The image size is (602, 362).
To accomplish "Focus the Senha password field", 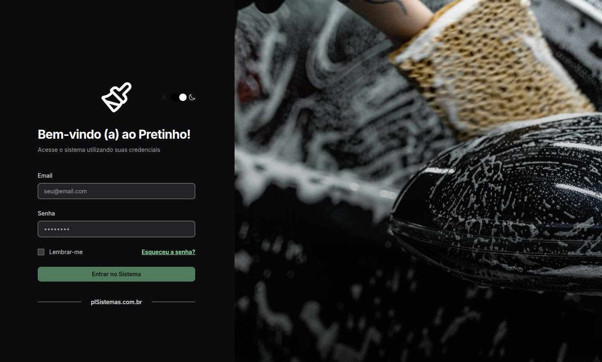I will coord(116,229).
